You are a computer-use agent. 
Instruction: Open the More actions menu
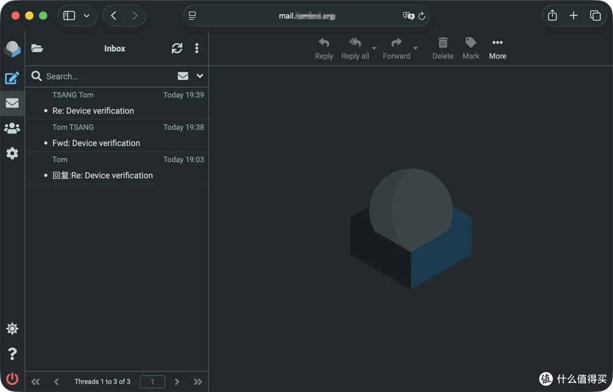tap(497, 48)
